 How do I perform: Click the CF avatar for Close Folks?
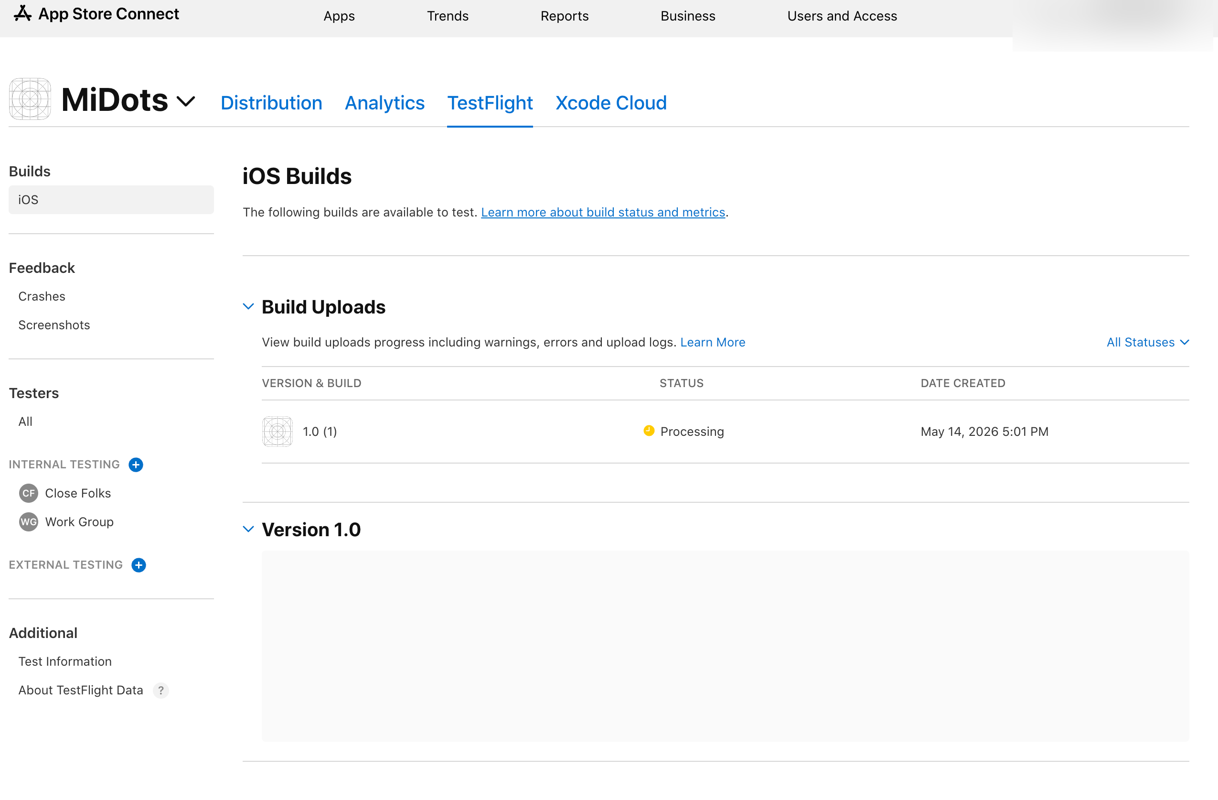29,493
